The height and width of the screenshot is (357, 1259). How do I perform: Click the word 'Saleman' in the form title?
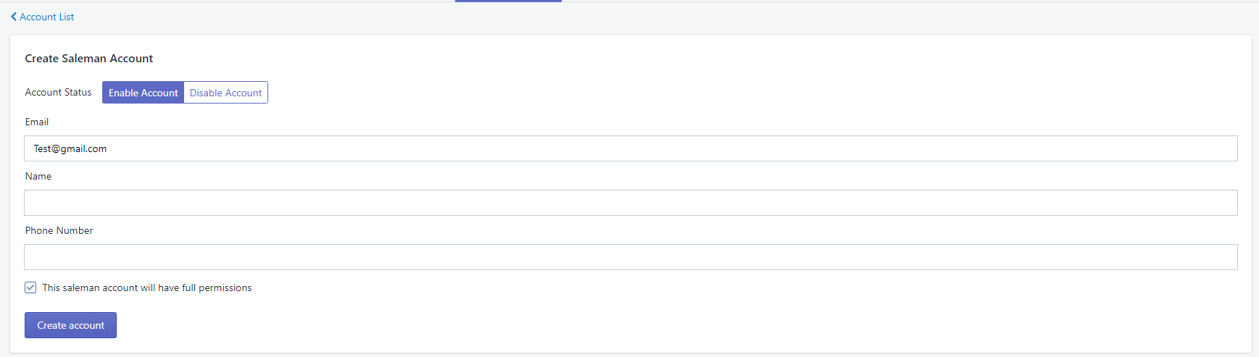[x=84, y=59]
